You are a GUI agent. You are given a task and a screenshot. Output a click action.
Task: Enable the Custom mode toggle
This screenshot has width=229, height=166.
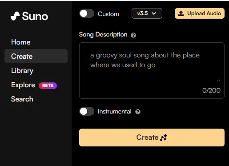pyautogui.click(x=87, y=14)
